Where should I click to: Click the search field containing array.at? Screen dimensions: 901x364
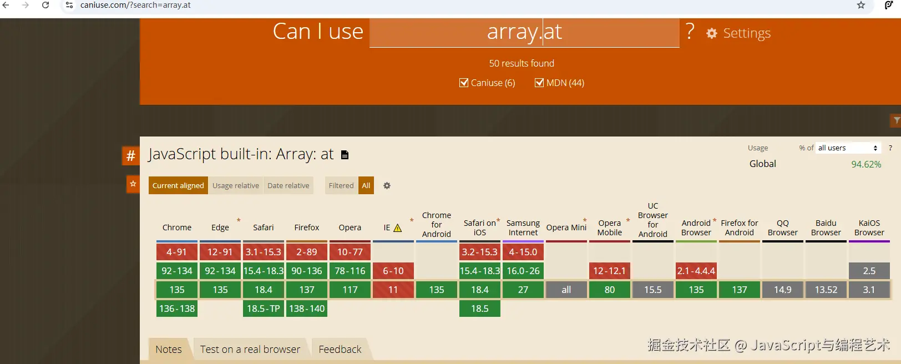point(524,32)
